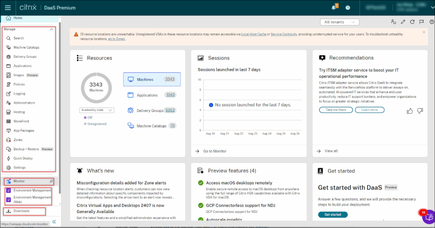Click the refresh icon in the toolbar
The image size is (435, 228).
point(412,22)
